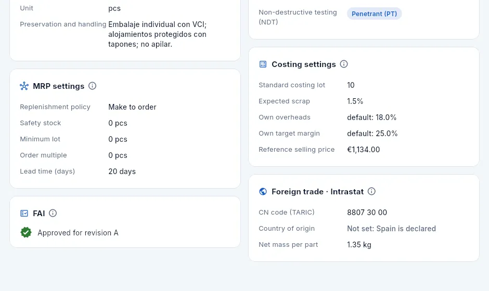The image size is (489, 291).
Task: Click the reference selling price €1,134.00
Action: click(x=364, y=150)
